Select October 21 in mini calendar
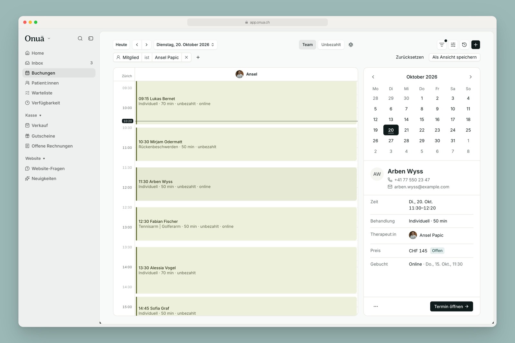 click(x=407, y=130)
